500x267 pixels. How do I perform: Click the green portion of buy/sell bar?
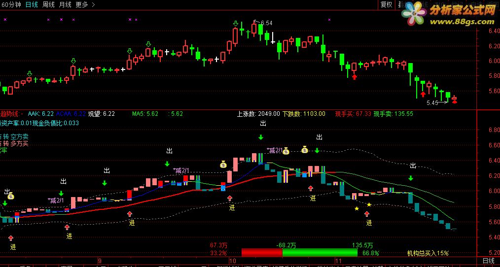tap(320, 253)
